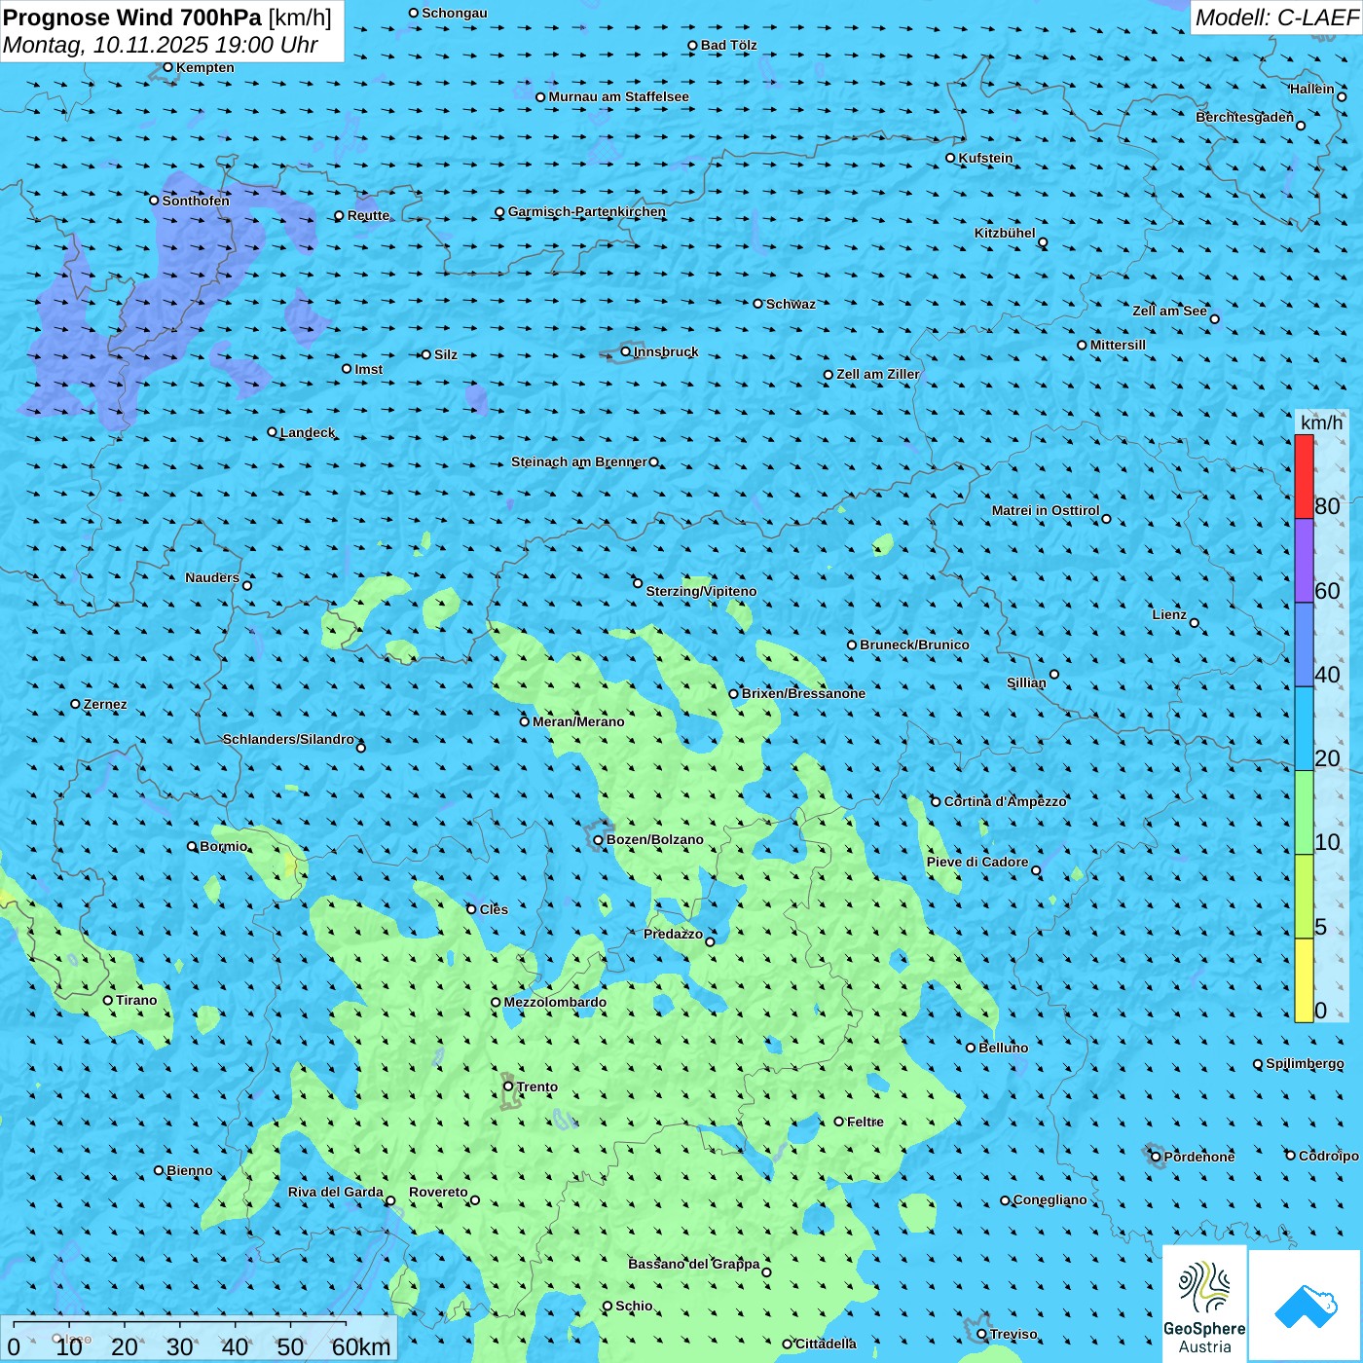Click the Cortina d'Ampezzo label
This screenshot has width=1363, height=1363.
(1006, 801)
